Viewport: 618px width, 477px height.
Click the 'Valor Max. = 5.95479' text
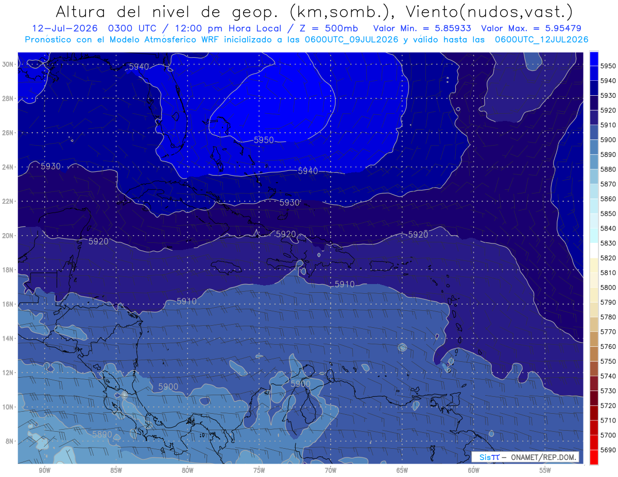532,28
